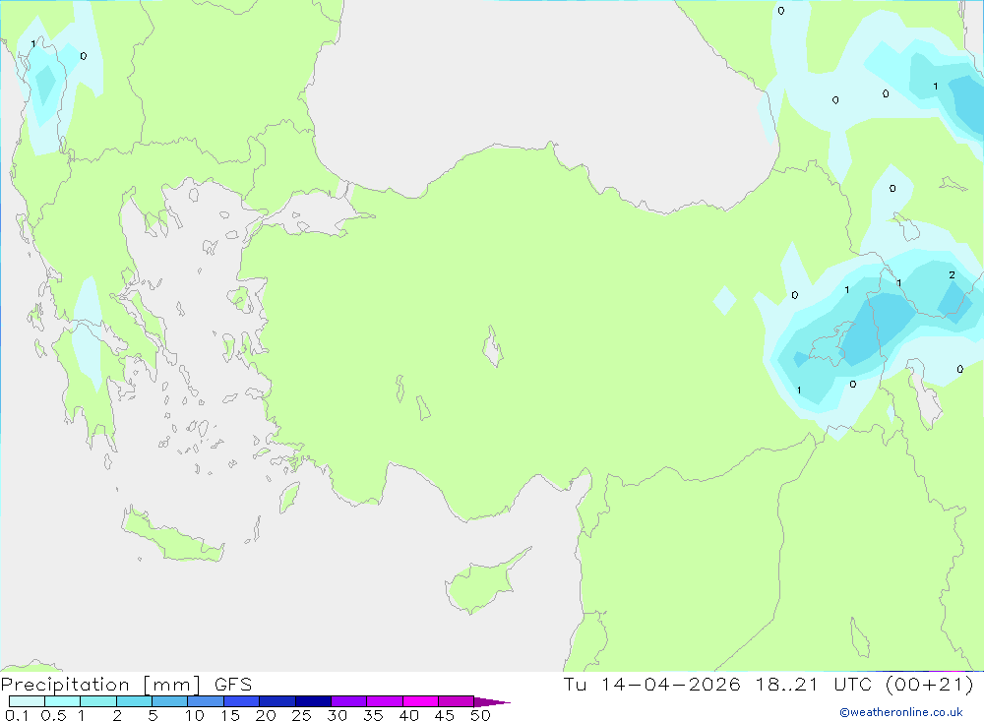This screenshot has height=721, width=984.
Task: Click the 30–35 mm purple legend swatch
Action: pos(349,701)
